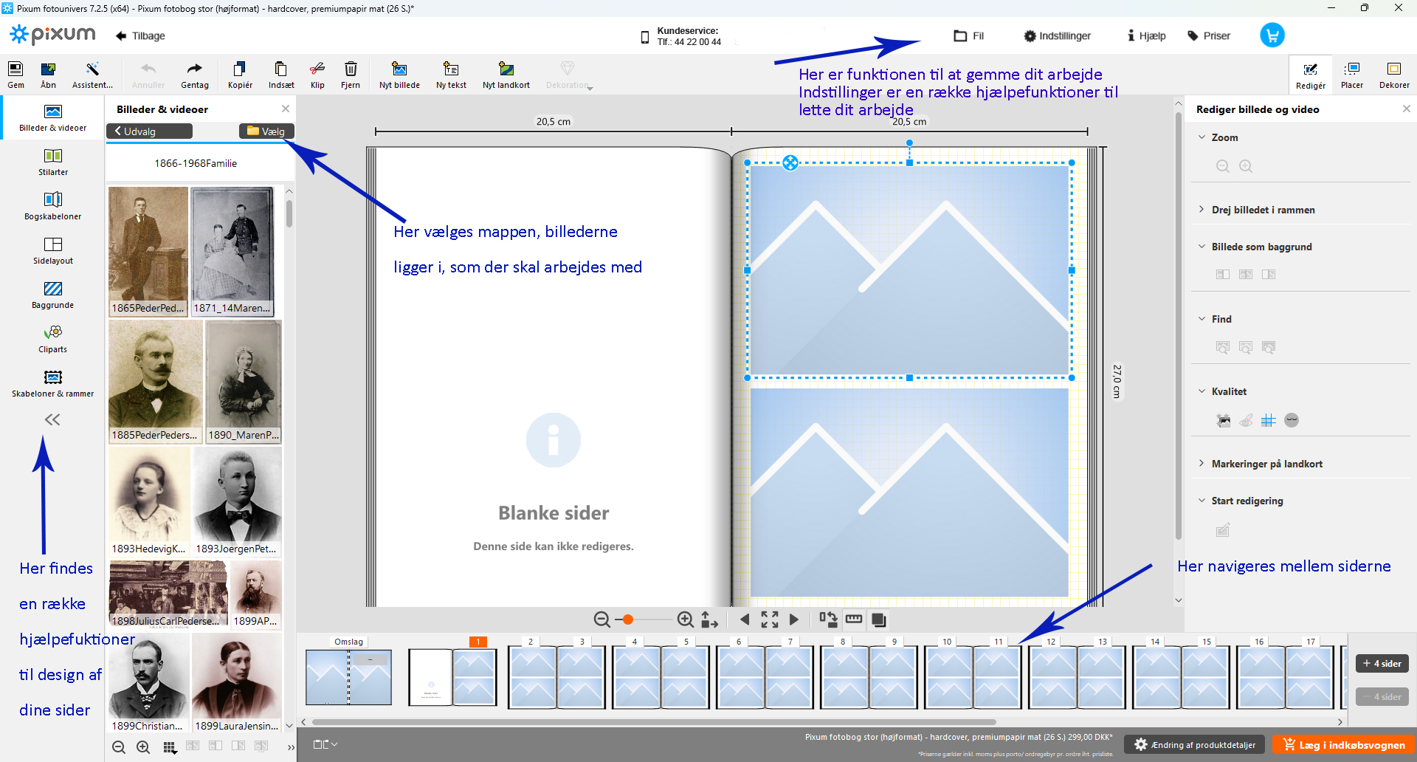The width and height of the screenshot is (1417, 762).
Task: Open the Stilarter sidebar panel
Action: (53, 162)
